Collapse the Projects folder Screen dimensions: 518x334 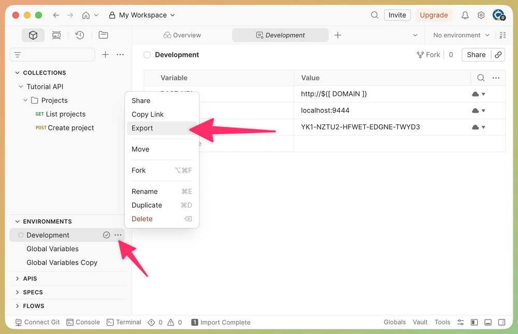[25, 100]
